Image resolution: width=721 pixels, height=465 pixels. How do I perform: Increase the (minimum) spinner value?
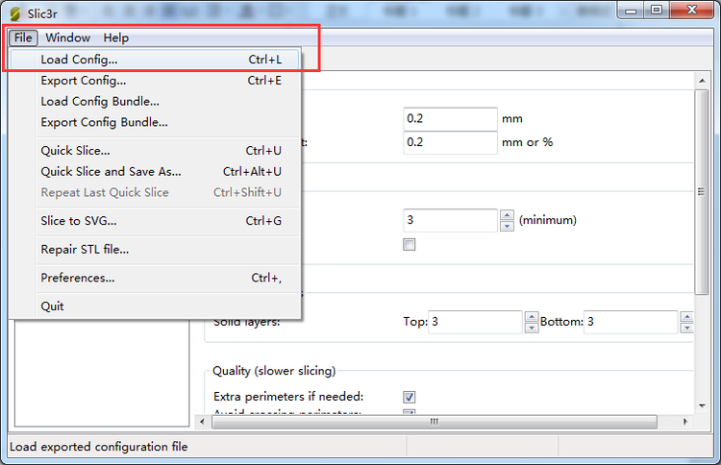tap(507, 215)
